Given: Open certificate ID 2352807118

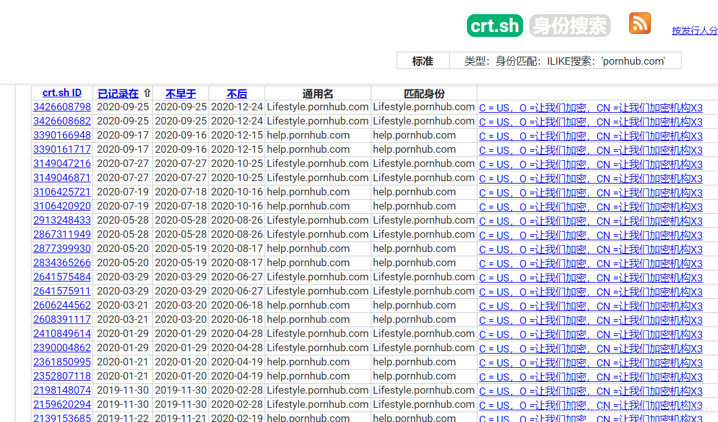Looking at the screenshot, I should tap(62, 376).
